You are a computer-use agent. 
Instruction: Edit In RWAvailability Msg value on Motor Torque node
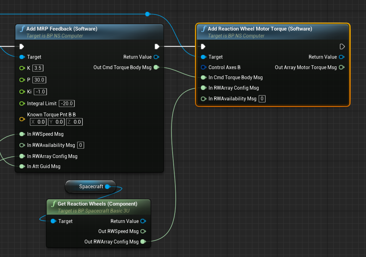[262, 99]
